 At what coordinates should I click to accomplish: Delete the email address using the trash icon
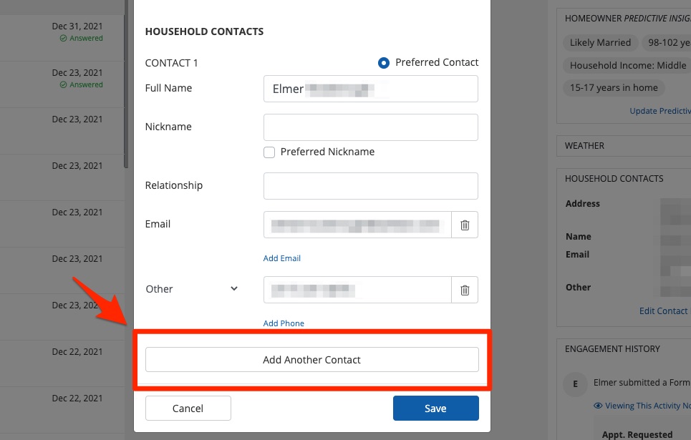click(464, 225)
